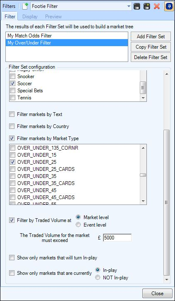Click the new filter document icon

pos(25,6)
